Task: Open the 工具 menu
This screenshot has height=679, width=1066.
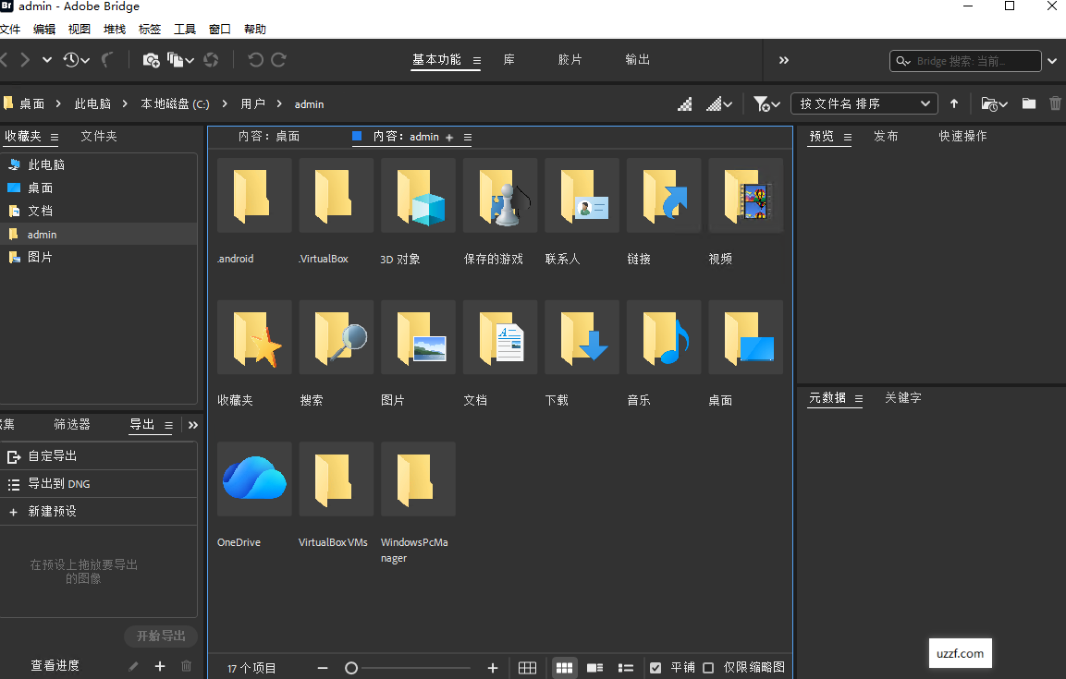Action: 184,29
